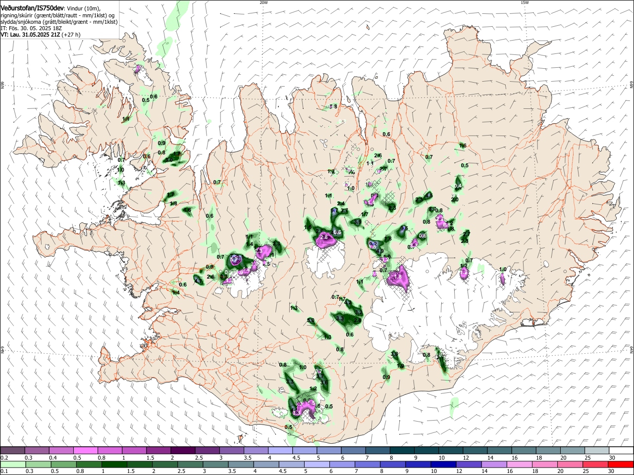Click the 2.4 precipitation value on the map

coord(341,204)
